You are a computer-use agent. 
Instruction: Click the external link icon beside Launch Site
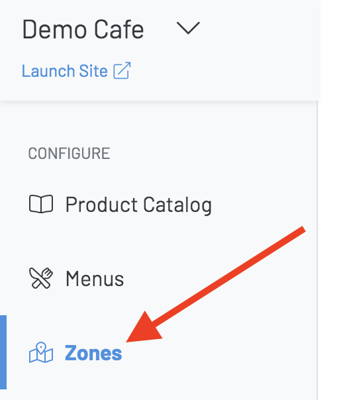click(122, 71)
